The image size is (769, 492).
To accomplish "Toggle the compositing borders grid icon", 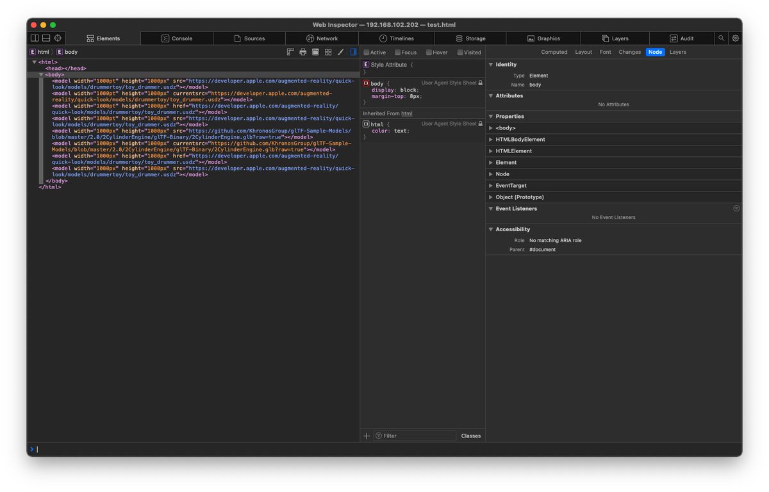I will pyautogui.click(x=328, y=52).
